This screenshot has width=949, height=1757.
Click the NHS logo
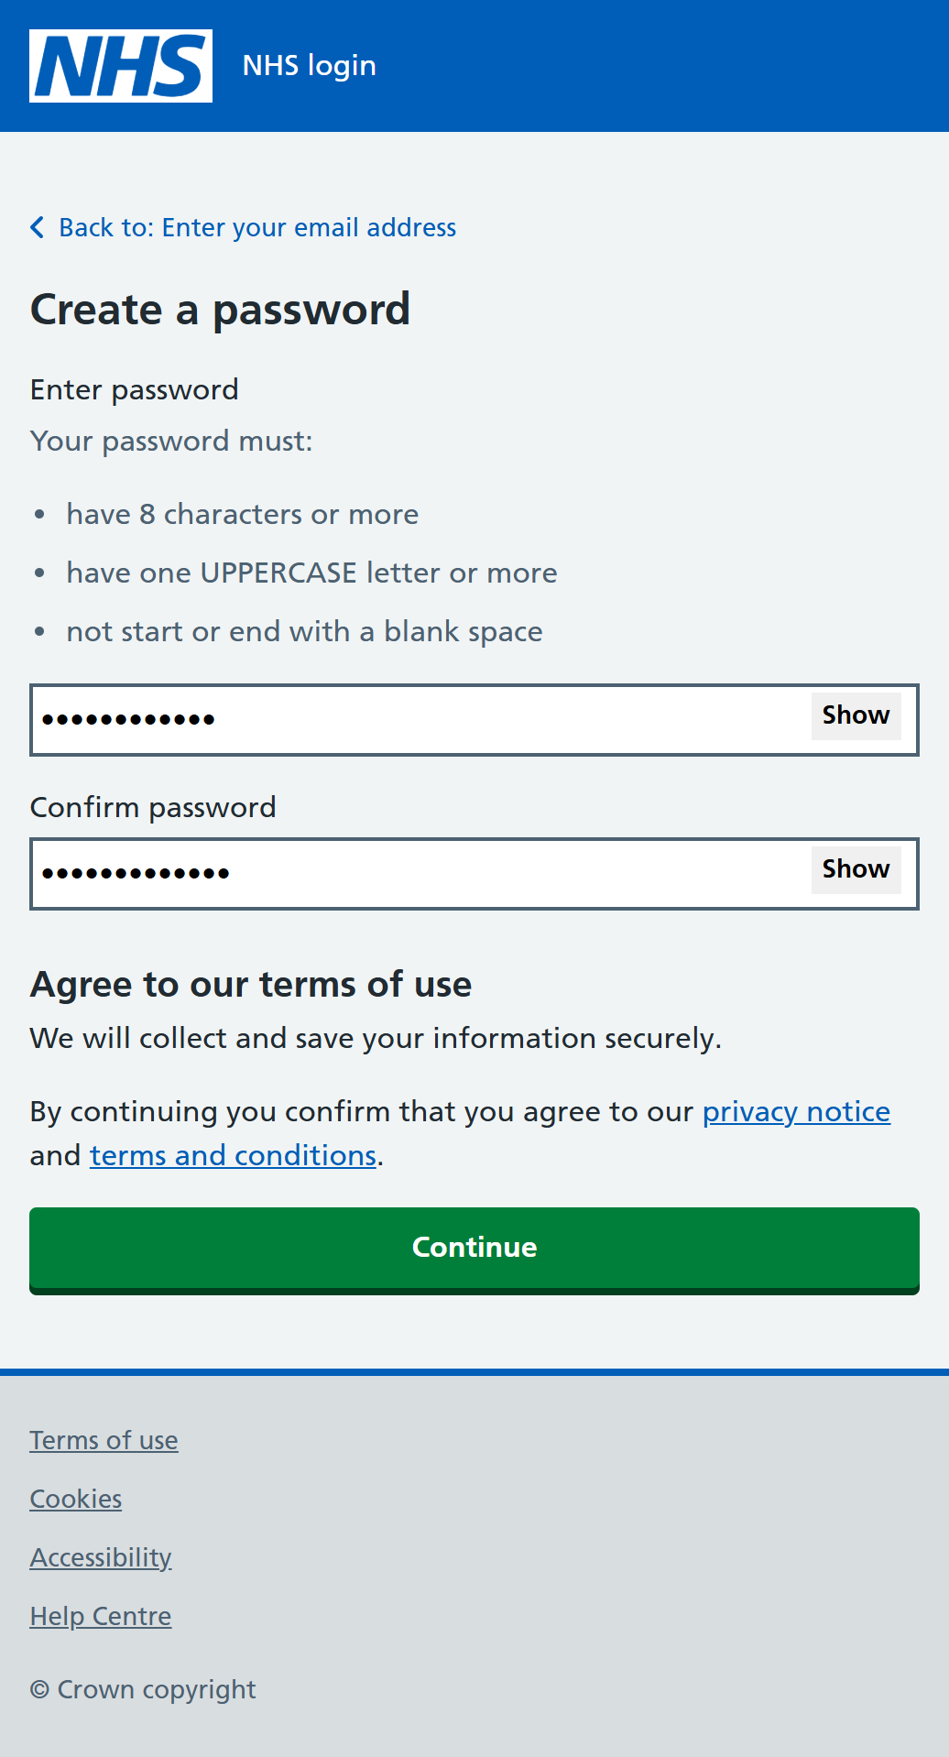[120, 65]
